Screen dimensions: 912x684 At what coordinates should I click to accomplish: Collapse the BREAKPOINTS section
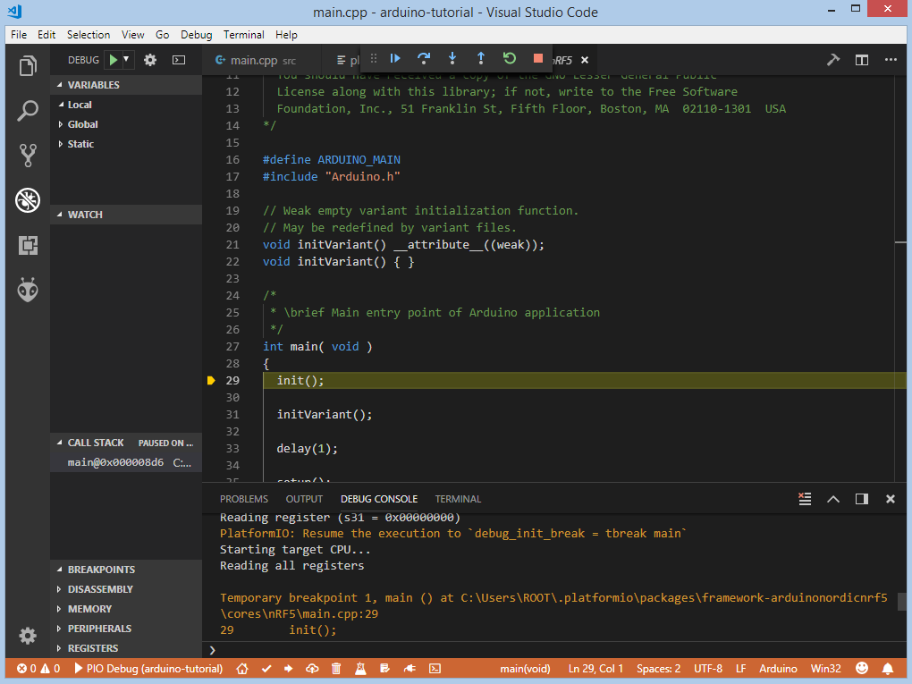point(126,570)
